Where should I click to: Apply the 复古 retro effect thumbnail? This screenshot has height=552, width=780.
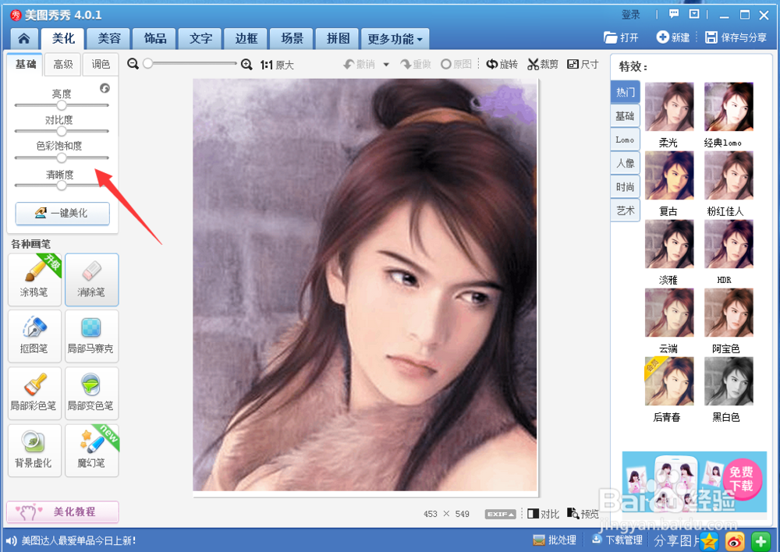pyautogui.click(x=669, y=175)
